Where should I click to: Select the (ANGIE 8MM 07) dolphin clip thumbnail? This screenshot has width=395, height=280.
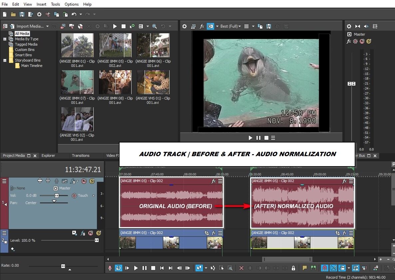(77, 82)
